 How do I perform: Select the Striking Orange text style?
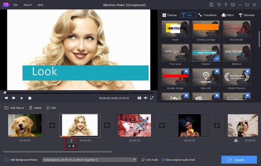[206, 29]
